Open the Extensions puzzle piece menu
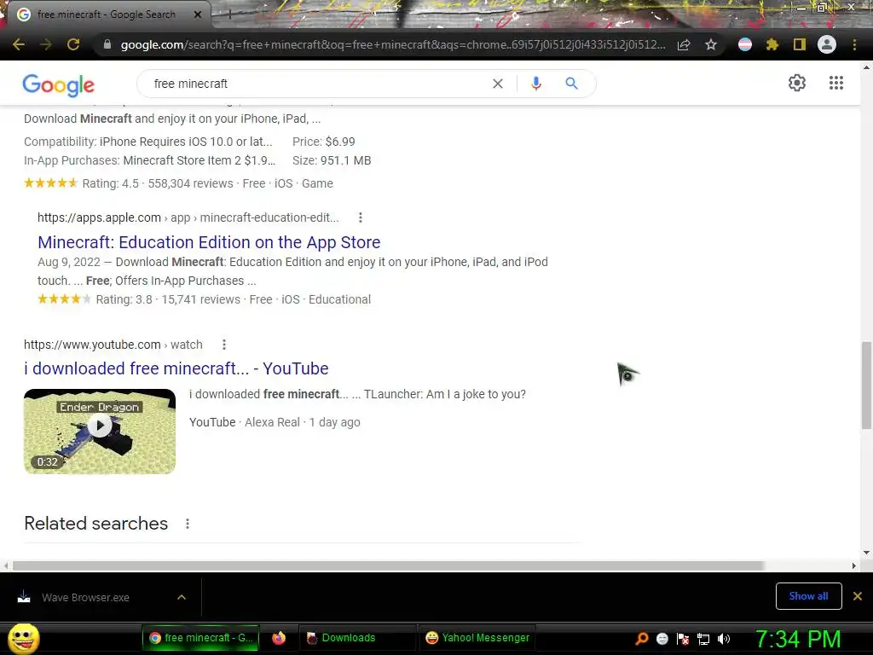The height and width of the screenshot is (655, 873). point(772,44)
